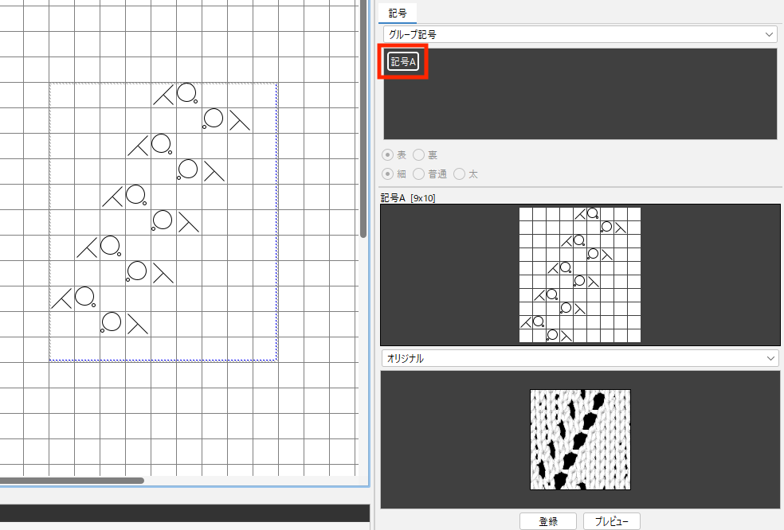
Task: Click the 記号A [9x10] label
Action: point(408,198)
